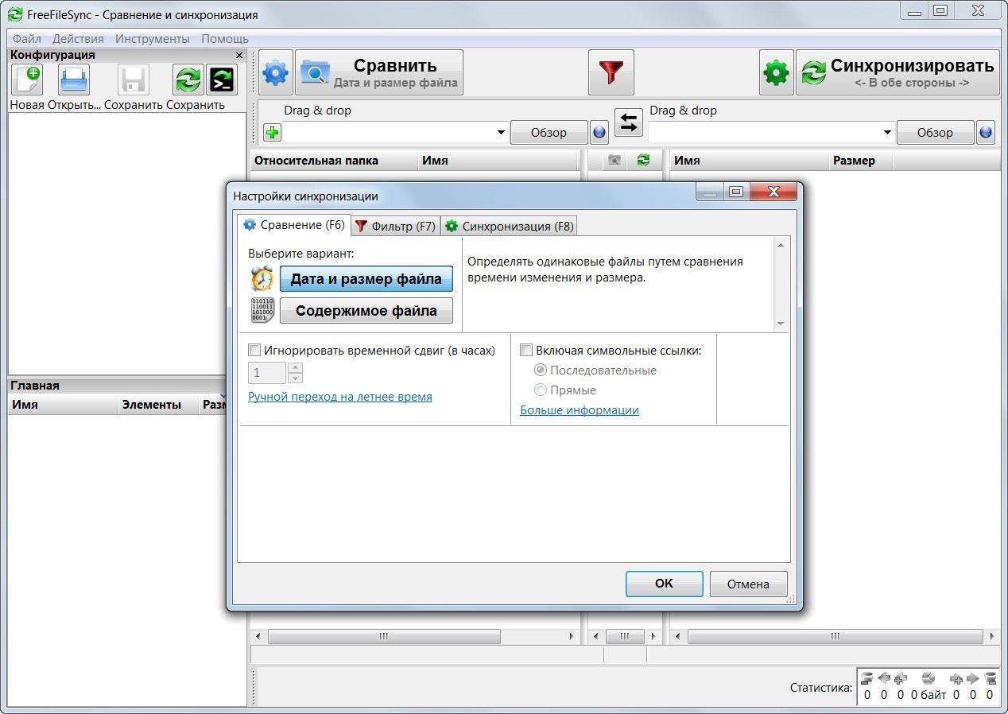Open comparison settings blue gear icon
Viewport: 1008px width, 714px height.
276,73
